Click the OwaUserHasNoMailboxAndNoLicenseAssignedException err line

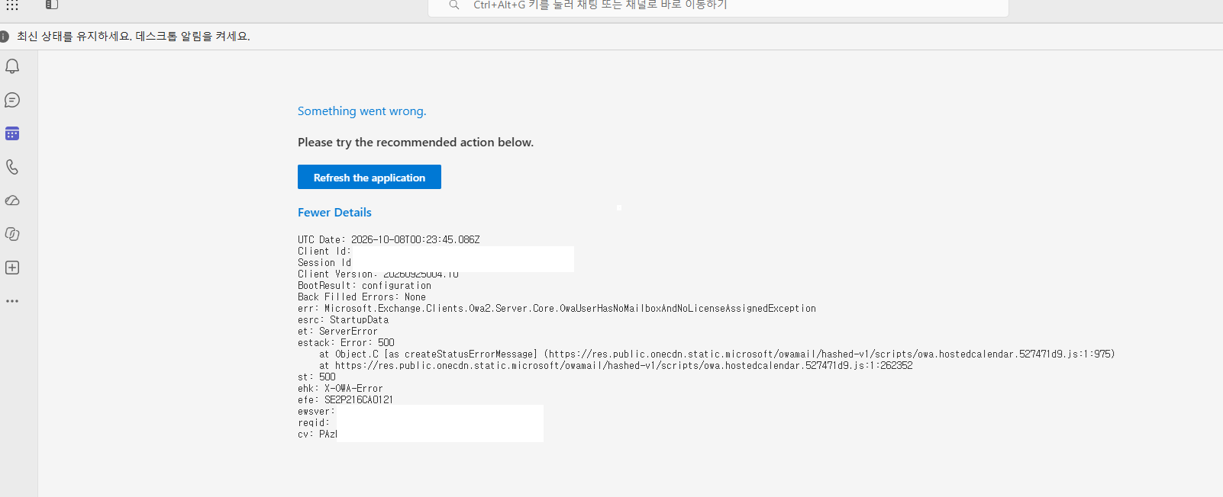click(557, 309)
